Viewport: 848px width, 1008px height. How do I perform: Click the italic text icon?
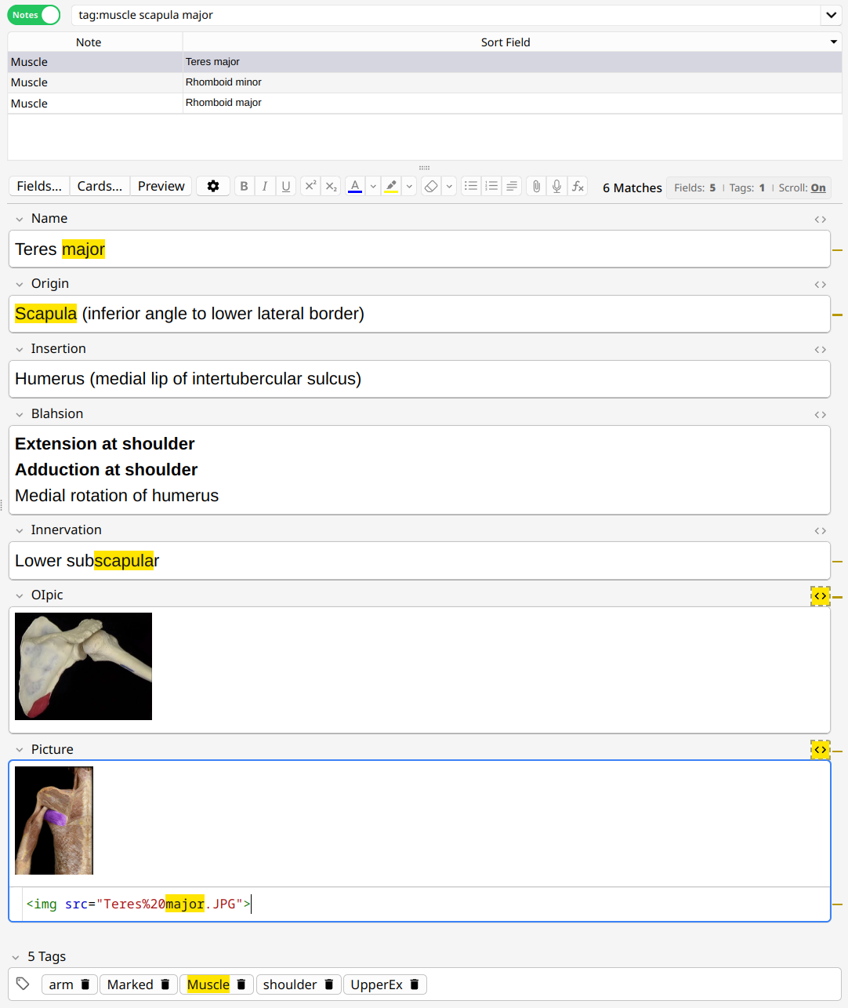click(265, 186)
